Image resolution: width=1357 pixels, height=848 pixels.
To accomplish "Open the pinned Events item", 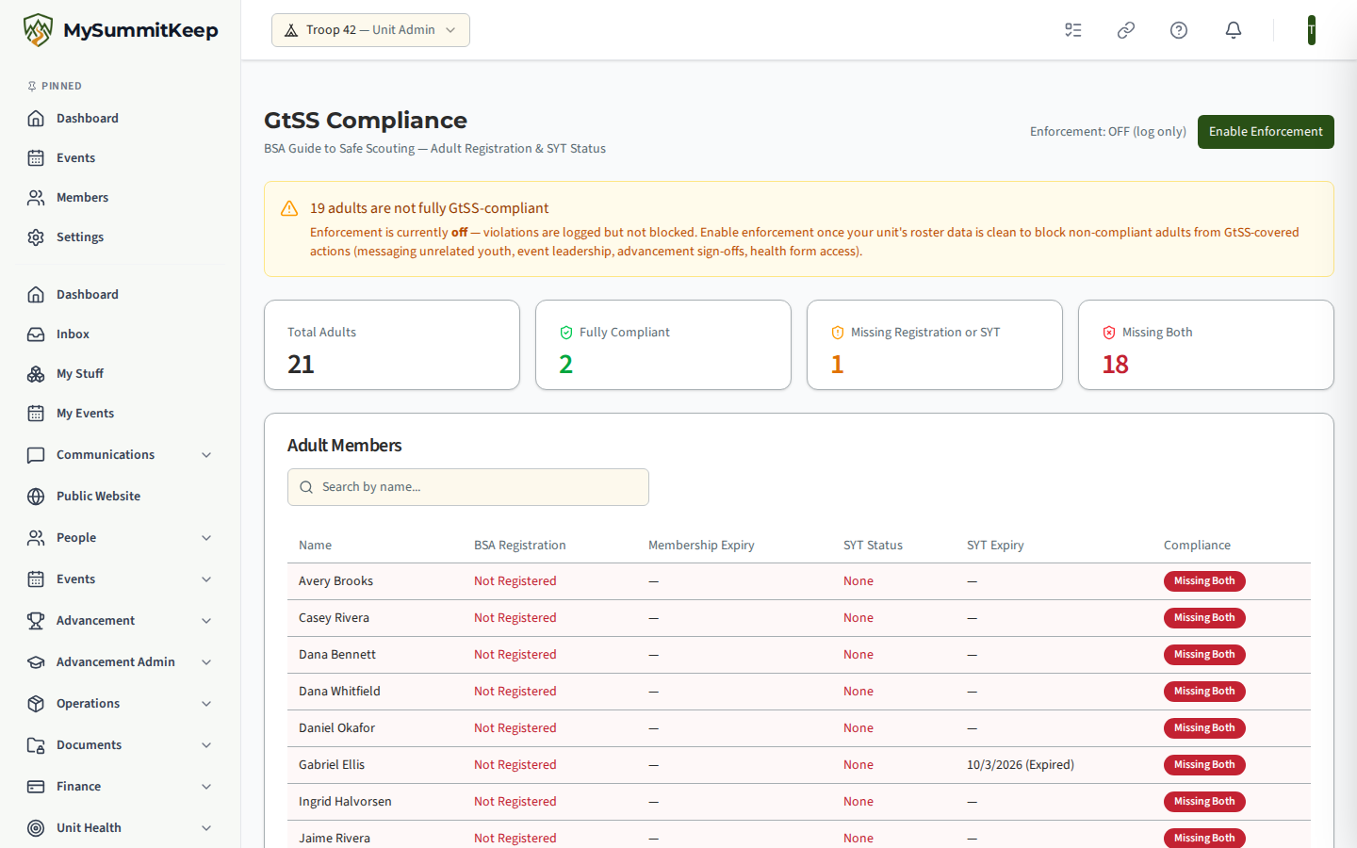I will (121, 158).
